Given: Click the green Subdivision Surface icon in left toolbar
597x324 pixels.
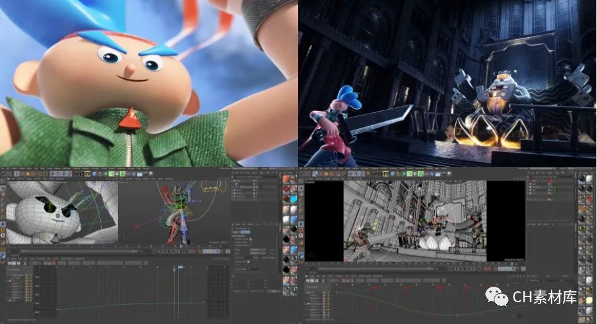Looking at the screenshot, I should click(x=112, y=173).
